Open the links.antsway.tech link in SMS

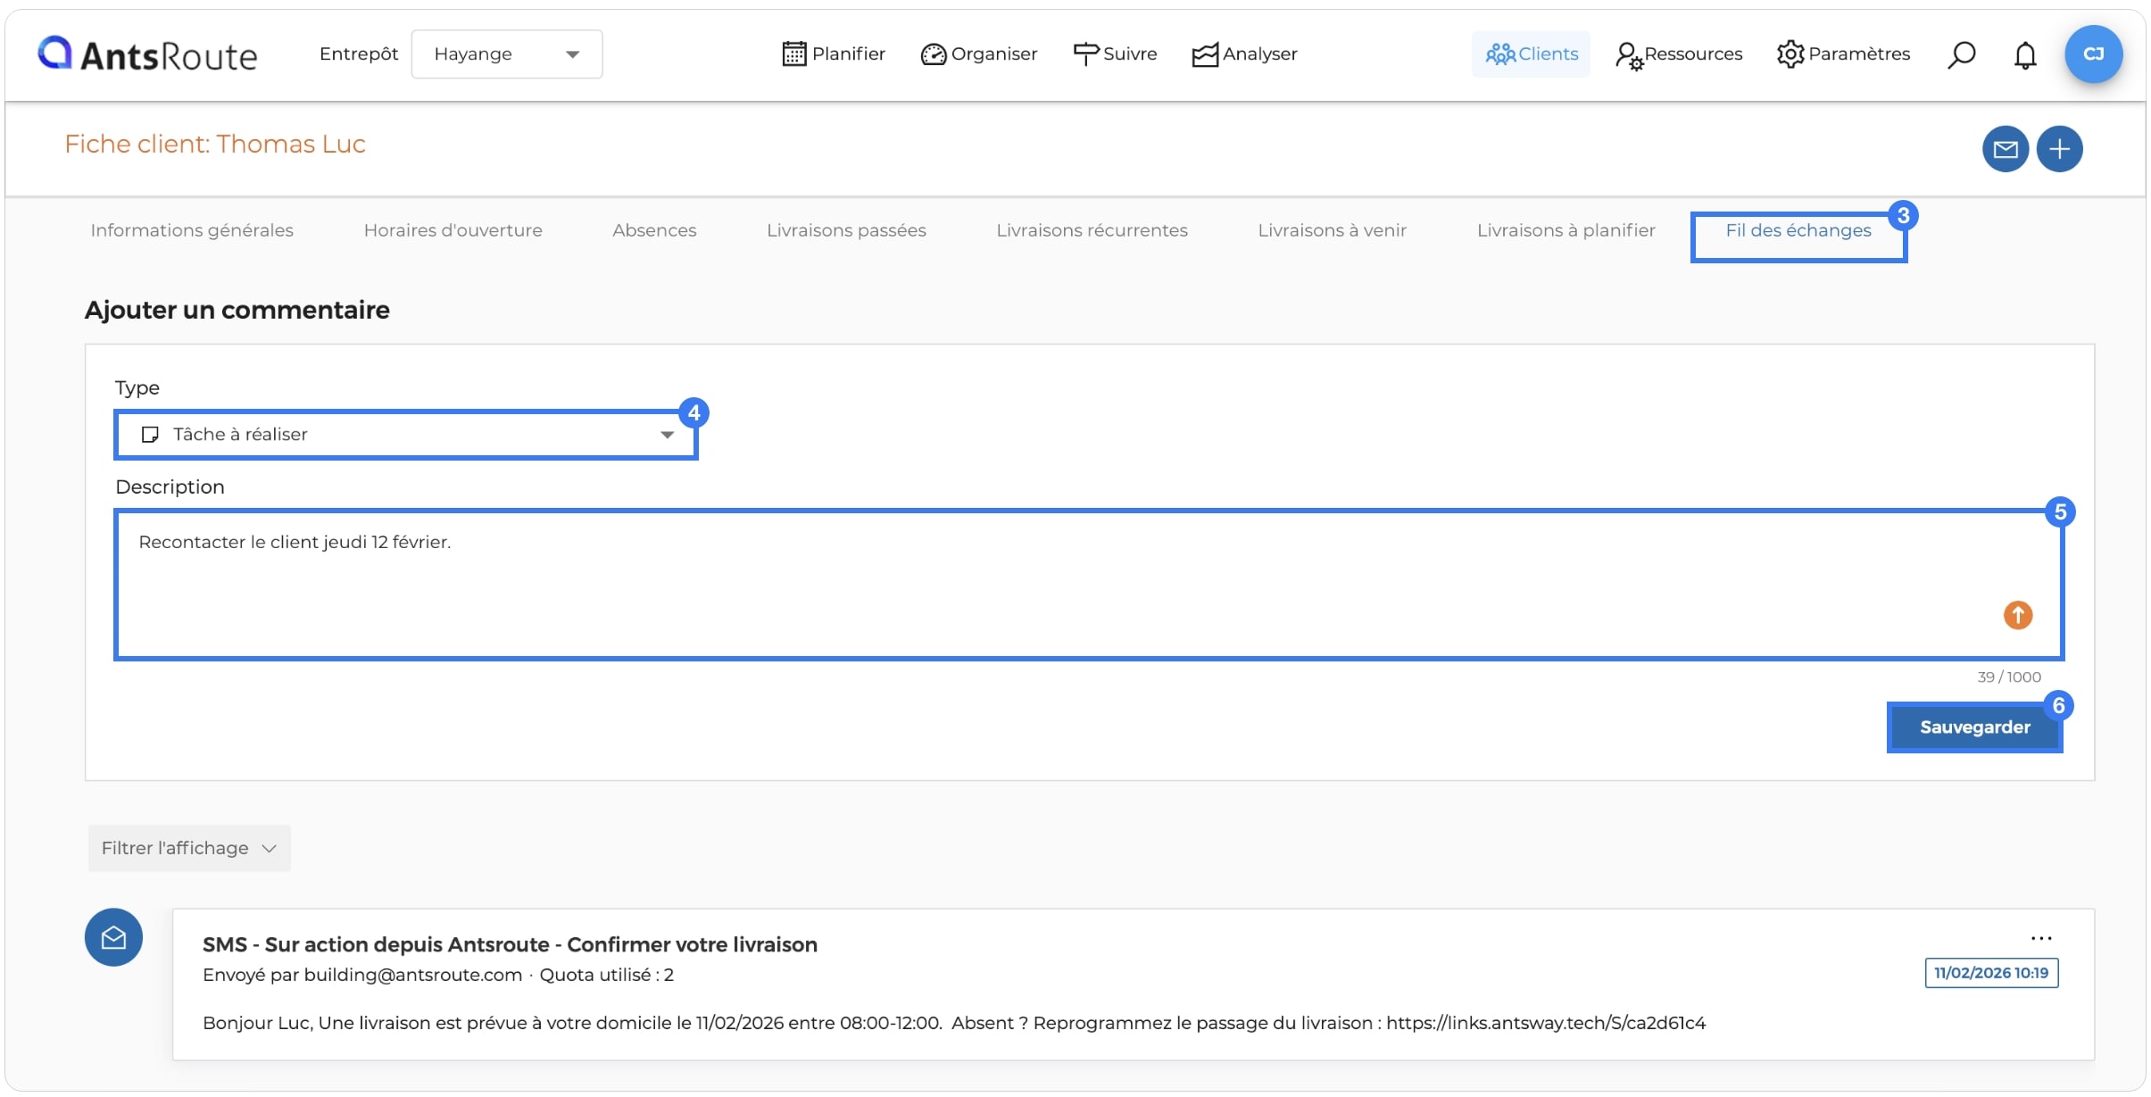coord(1546,1023)
